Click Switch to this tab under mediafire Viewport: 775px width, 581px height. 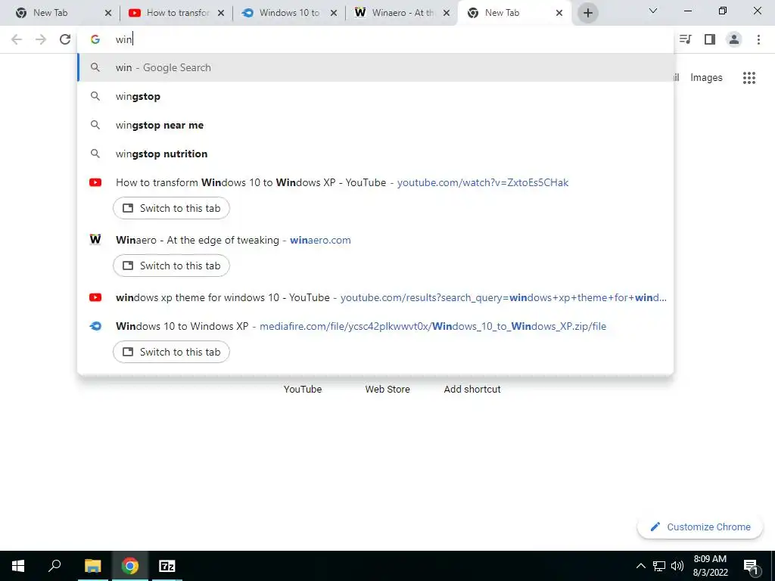[x=171, y=352]
